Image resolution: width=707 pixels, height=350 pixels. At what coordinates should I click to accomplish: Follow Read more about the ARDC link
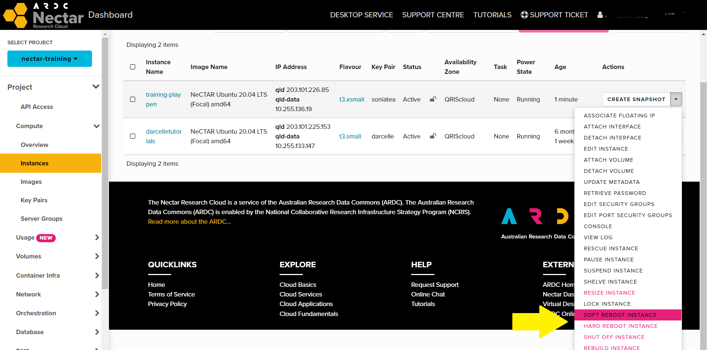189,222
